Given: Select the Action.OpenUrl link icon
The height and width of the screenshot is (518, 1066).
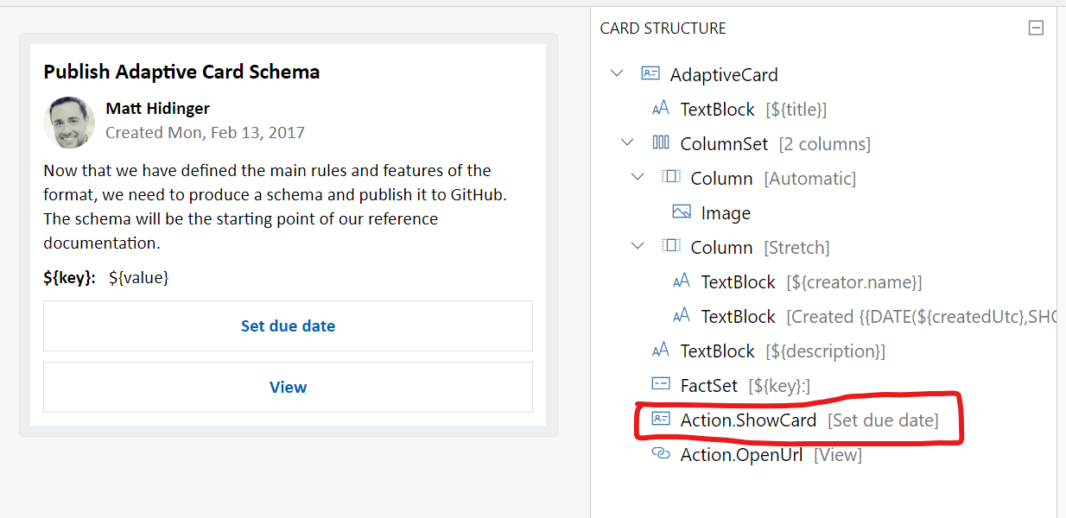Looking at the screenshot, I should click(x=660, y=454).
